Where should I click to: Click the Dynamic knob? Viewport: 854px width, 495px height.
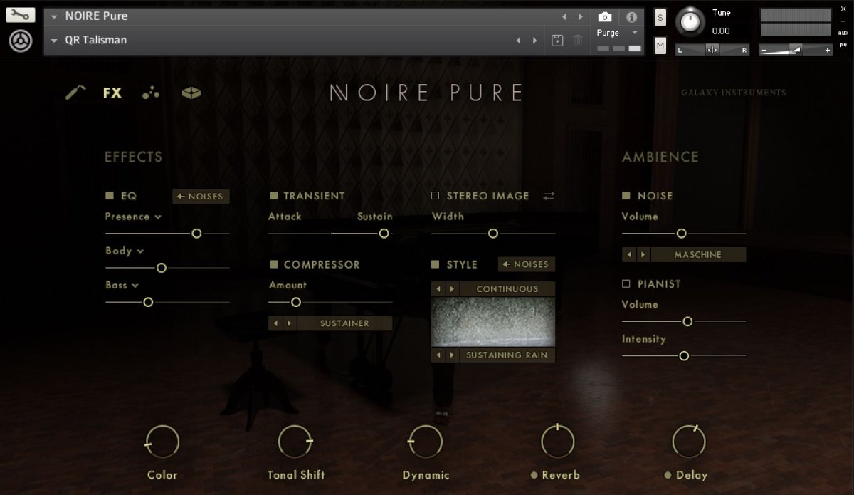pyautogui.click(x=426, y=442)
